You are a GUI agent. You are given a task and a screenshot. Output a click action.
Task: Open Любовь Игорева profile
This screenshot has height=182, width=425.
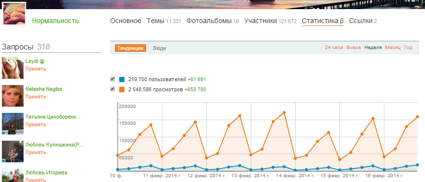click(x=46, y=172)
